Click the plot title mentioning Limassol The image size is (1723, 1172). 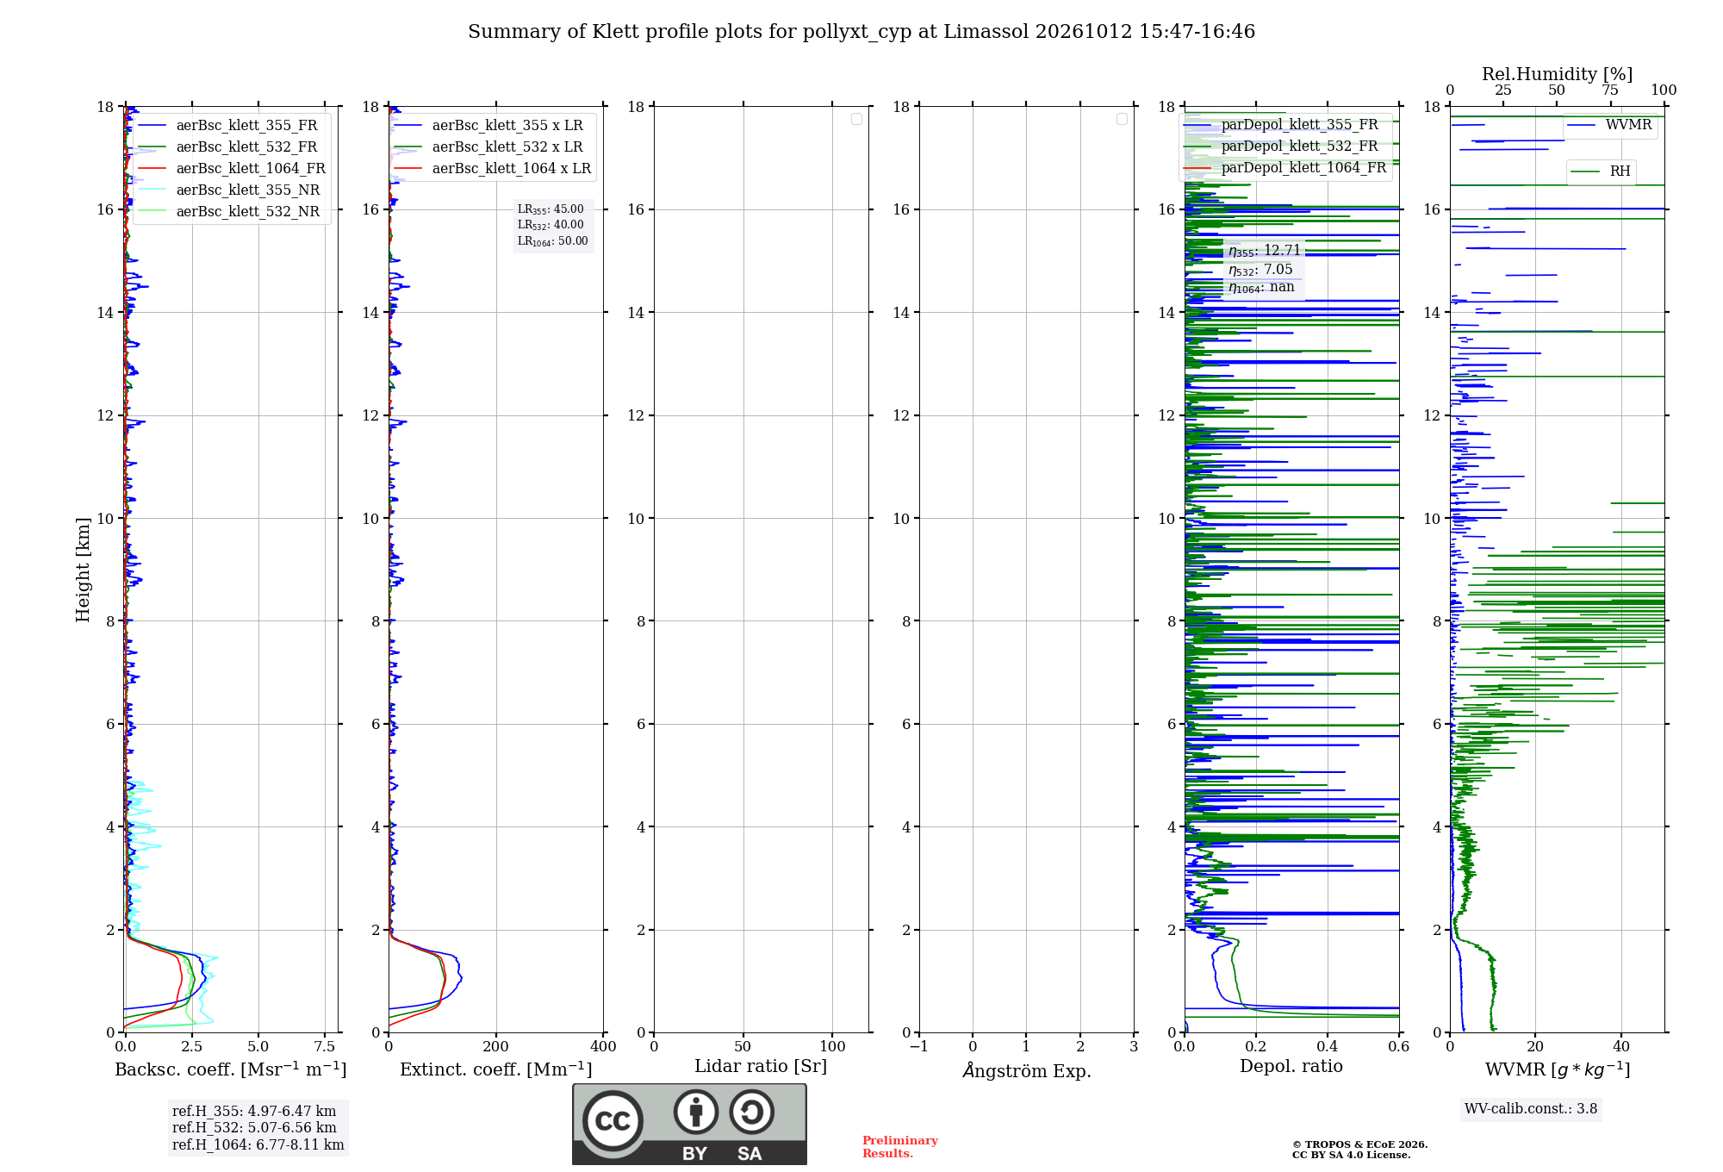(861, 32)
